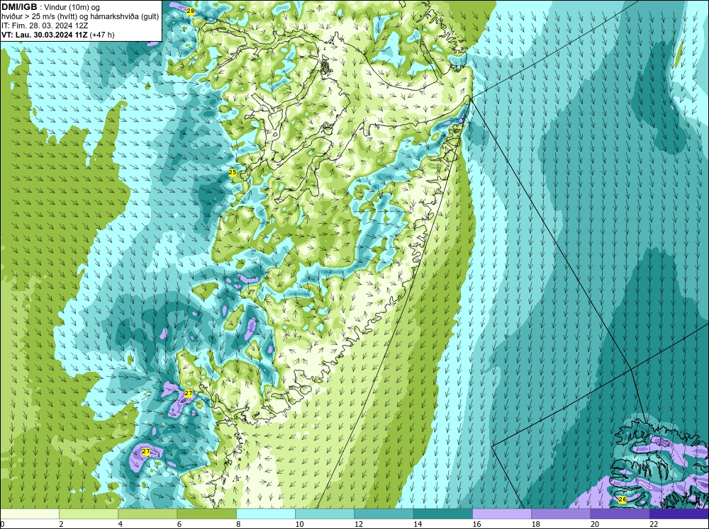The image size is (709, 529).
Task: Pick the darker green 6–8 m/s scale swatch
Action: point(206,513)
